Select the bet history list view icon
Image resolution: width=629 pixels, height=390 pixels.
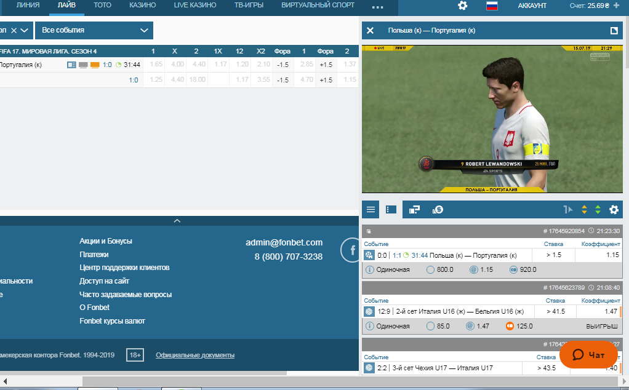(x=391, y=210)
